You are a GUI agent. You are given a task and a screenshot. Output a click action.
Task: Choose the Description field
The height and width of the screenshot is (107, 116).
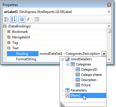[89, 80]
